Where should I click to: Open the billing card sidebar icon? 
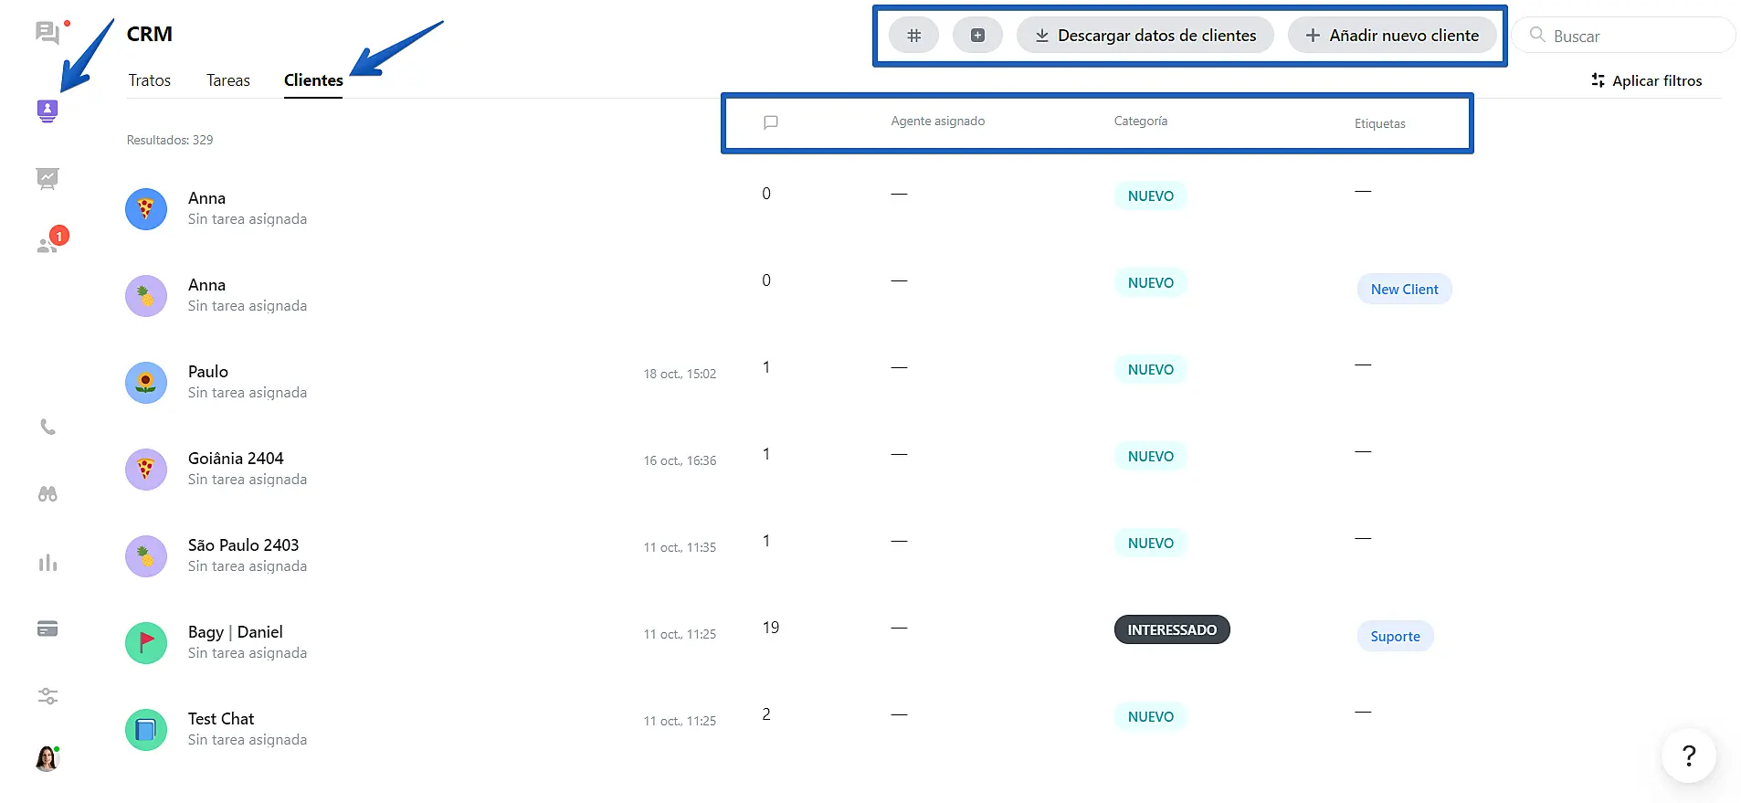(x=47, y=629)
